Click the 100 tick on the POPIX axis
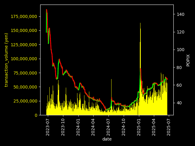This screenshot has width=195, height=146. [x=181, y=50]
